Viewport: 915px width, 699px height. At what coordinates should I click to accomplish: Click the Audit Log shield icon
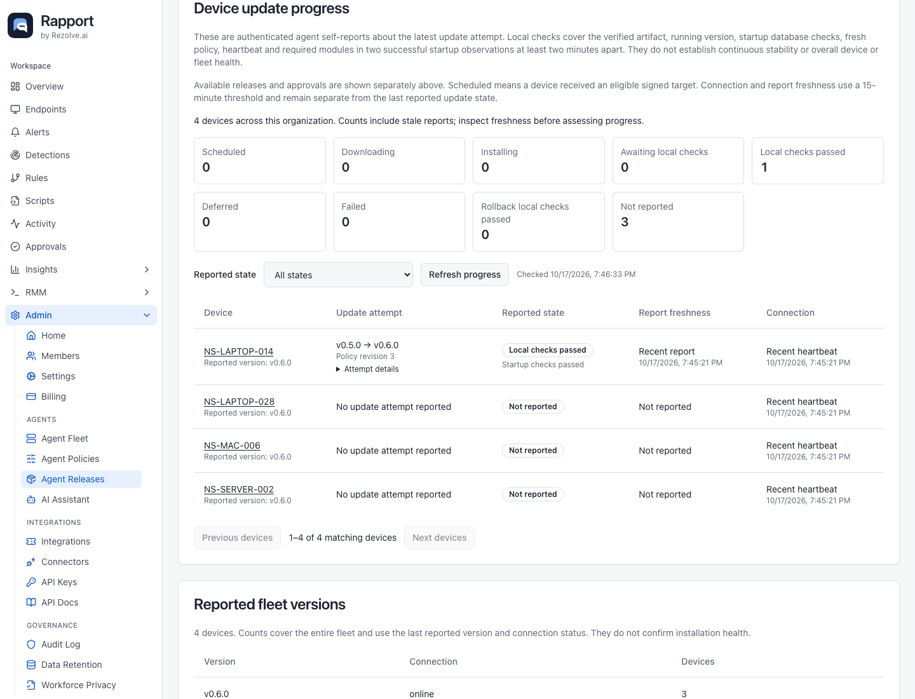pos(31,644)
